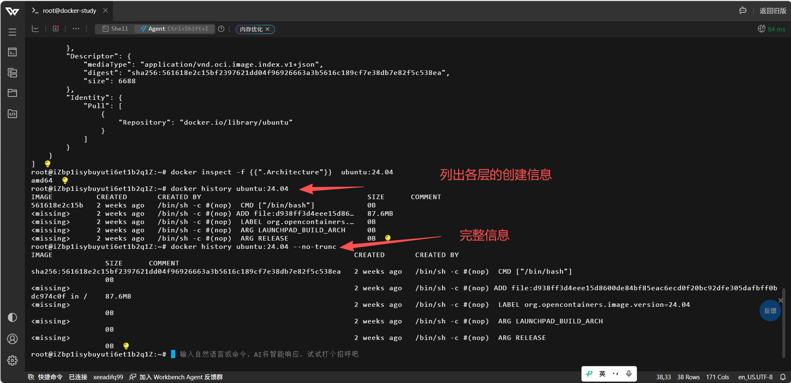The image size is (791, 383).
Task: Click lightbulb hint after closing bracket
Action: coord(48,164)
